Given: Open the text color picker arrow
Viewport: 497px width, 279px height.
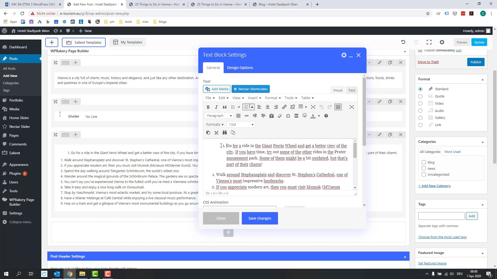Looking at the screenshot, I should [x=319, y=116].
